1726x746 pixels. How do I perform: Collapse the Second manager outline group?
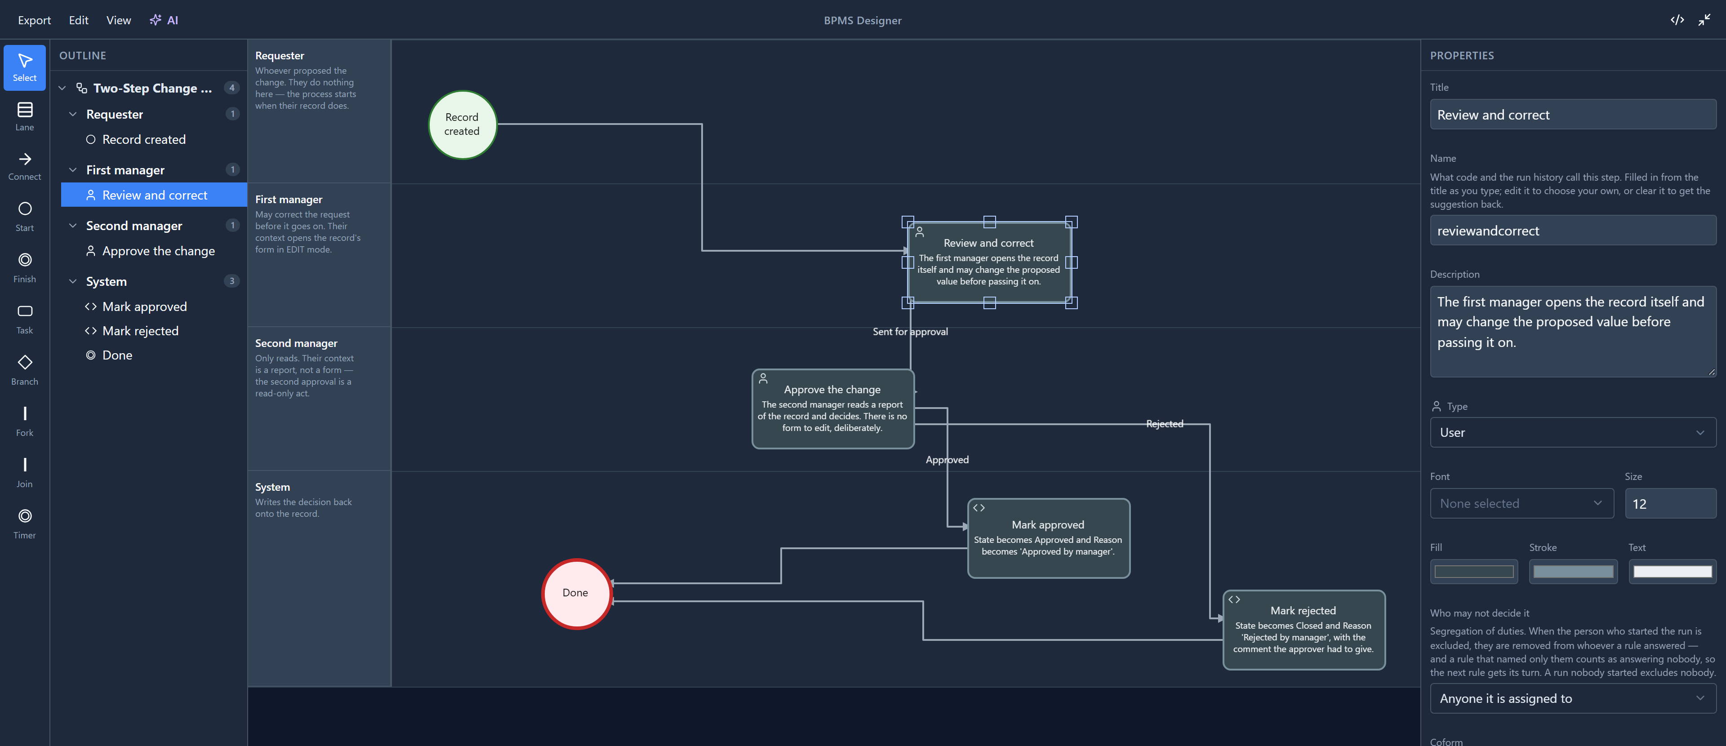73,226
